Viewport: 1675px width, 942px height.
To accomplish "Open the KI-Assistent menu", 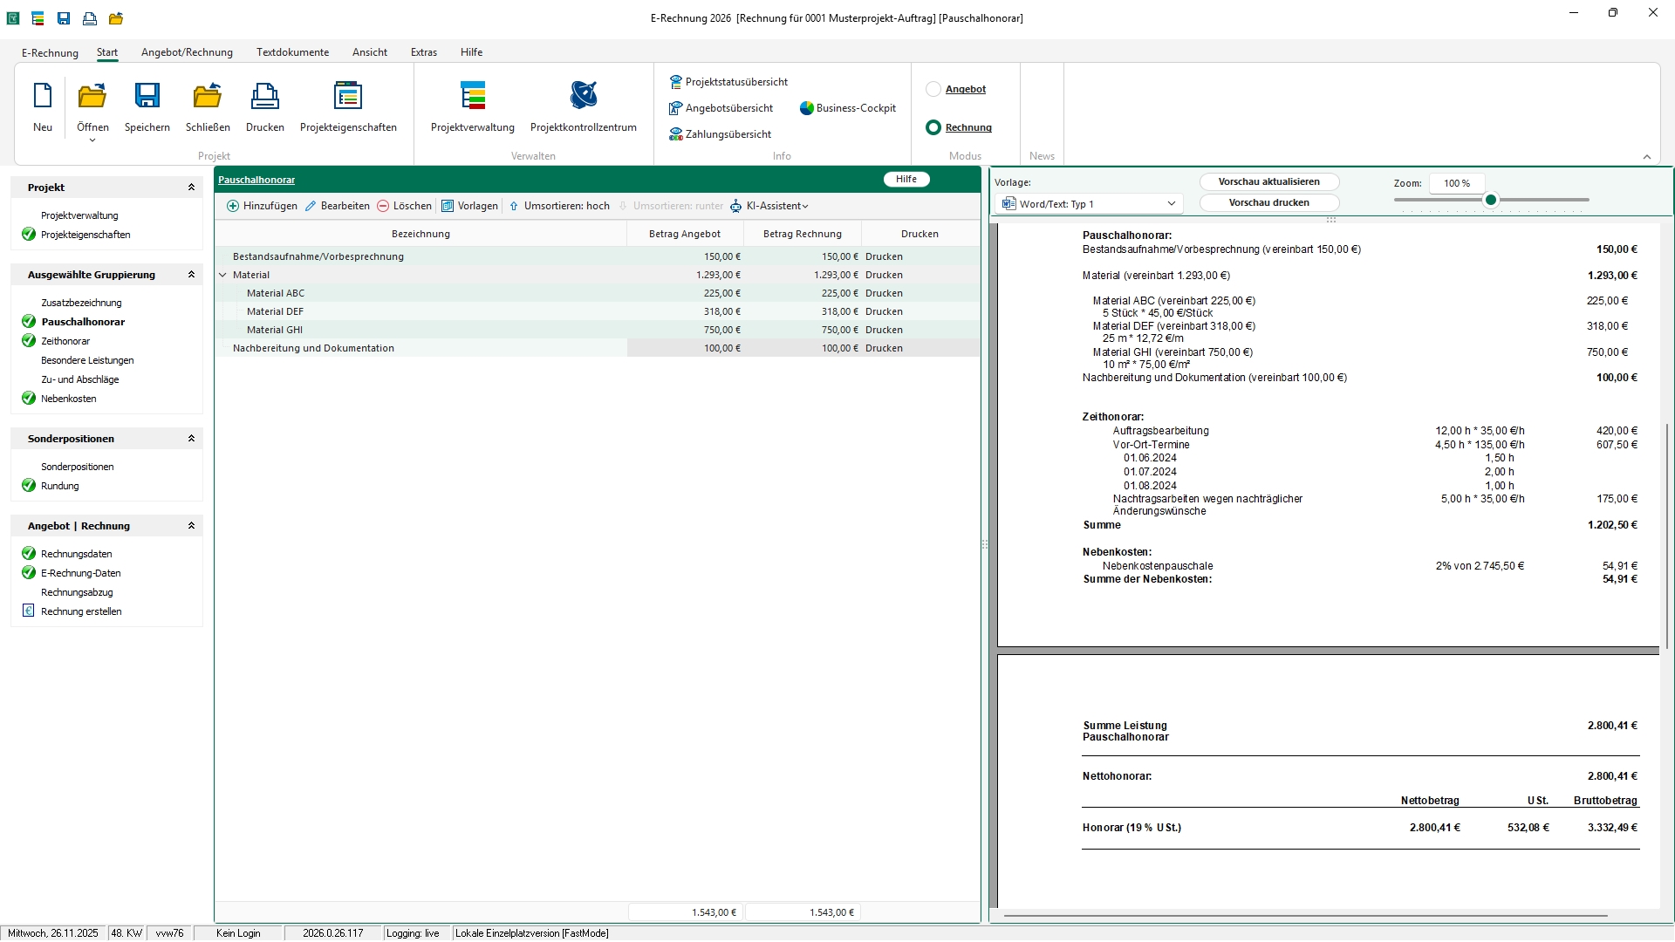I will click(776, 206).
